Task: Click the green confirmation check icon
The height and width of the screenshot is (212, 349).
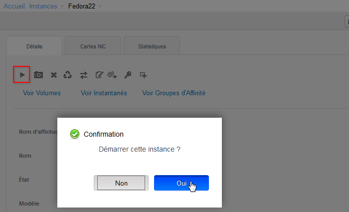Action: (x=75, y=134)
